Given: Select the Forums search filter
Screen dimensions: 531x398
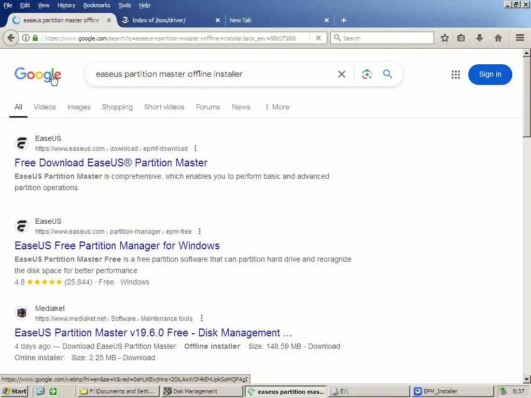Looking at the screenshot, I should click(208, 107).
